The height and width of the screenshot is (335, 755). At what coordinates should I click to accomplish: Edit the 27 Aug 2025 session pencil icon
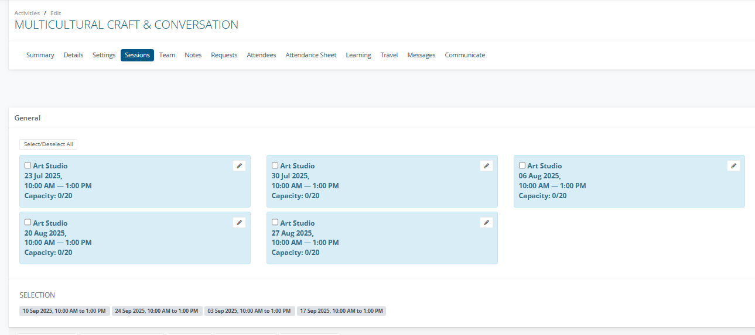(x=486, y=223)
